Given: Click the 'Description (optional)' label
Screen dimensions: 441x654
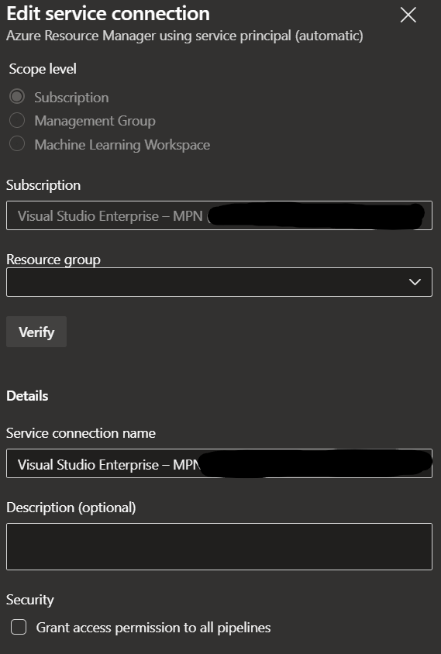Looking at the screenshot, I should pos(71,508).
